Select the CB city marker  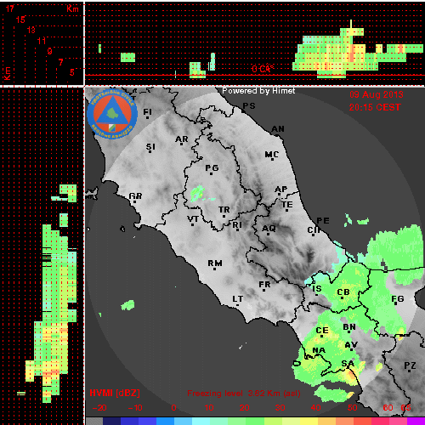(343, 293)
